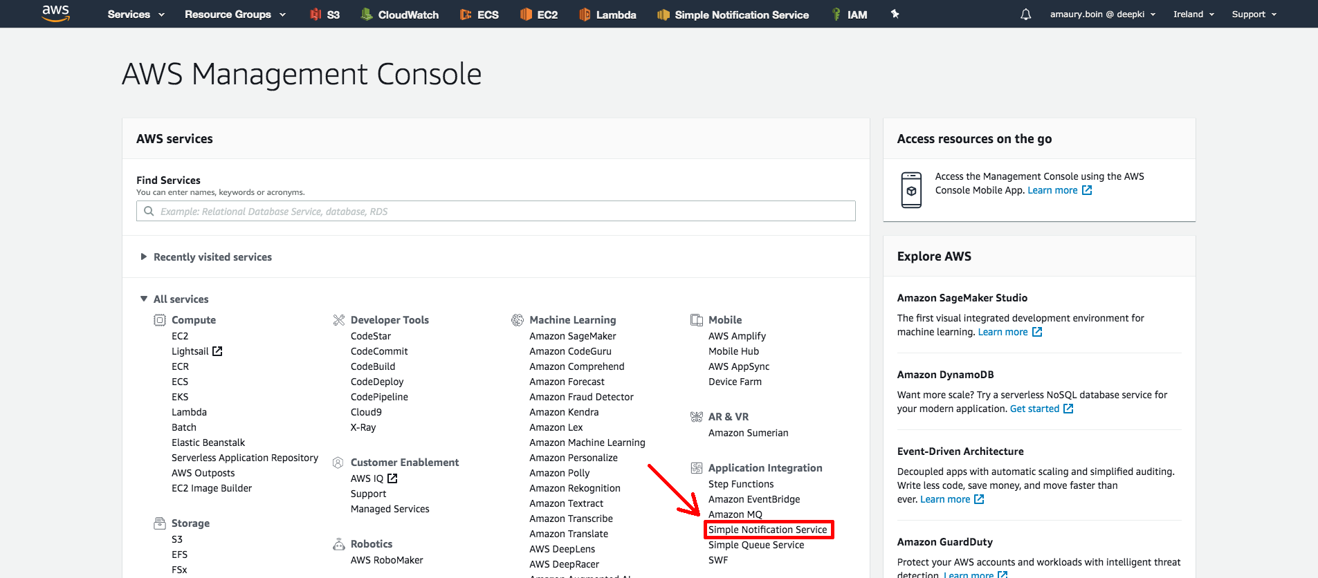Viewport: 1318px width, 578px height.
Task: Open CloudWatch shortcut in the top bar
Action: coord(400,15)
